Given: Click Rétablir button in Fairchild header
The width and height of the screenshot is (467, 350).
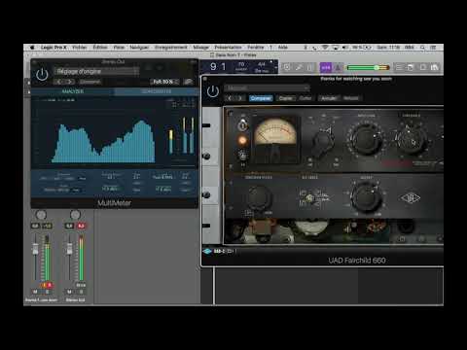Looking at the screenshot, I should (351, 98).
